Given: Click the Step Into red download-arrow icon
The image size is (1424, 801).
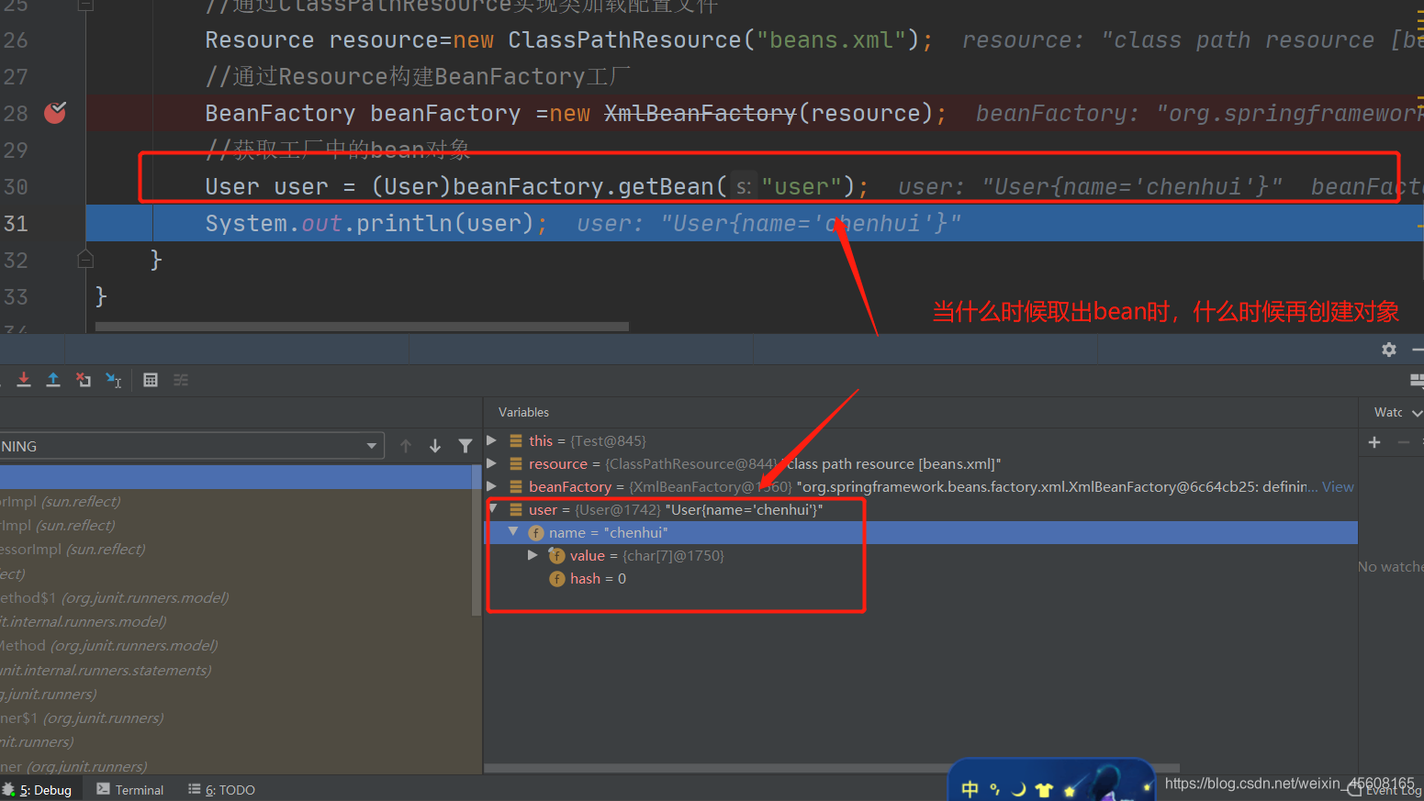Looking at the screenshot, I should coord(24,380).
